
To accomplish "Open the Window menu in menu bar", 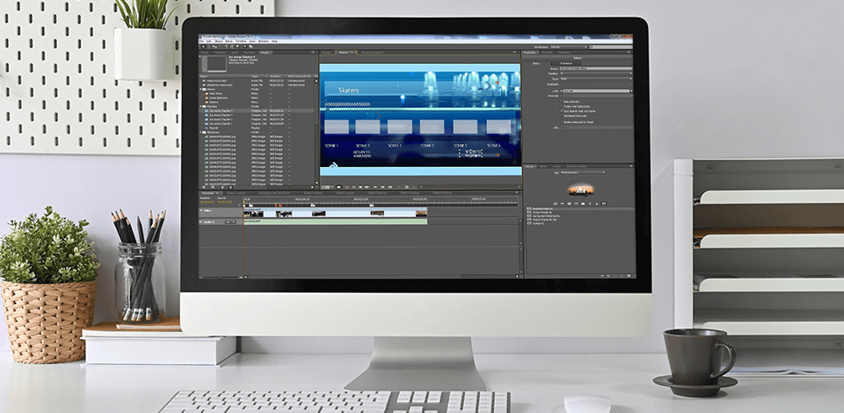I will coord(263,41).
